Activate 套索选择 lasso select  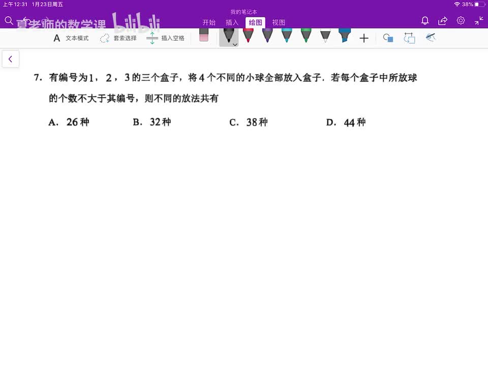click(118, 38)
